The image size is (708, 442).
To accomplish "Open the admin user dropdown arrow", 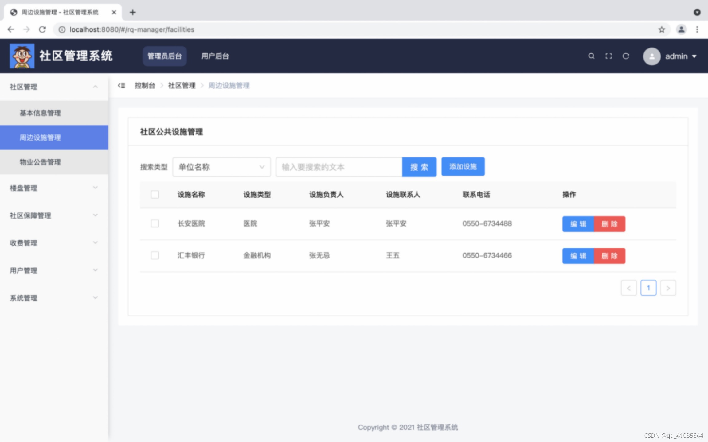I will (x=694, y=56).
